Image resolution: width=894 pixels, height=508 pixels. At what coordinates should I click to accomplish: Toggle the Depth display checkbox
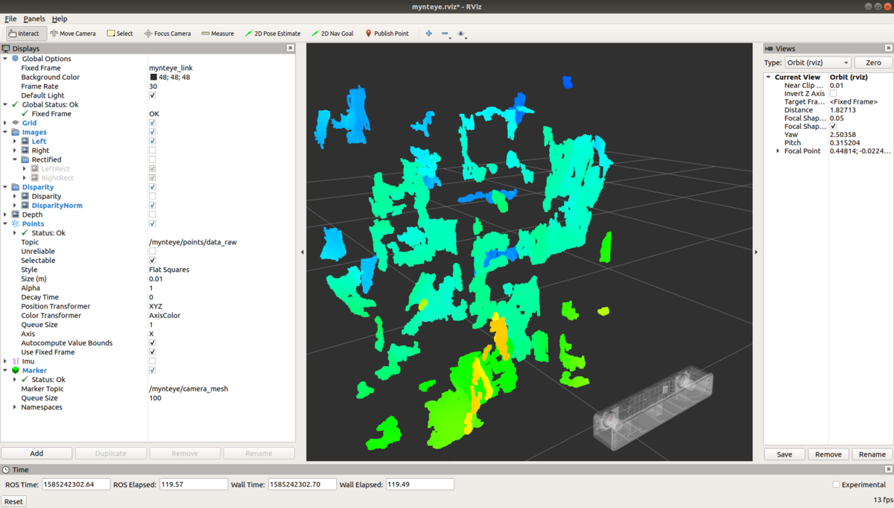click(153, 215)
